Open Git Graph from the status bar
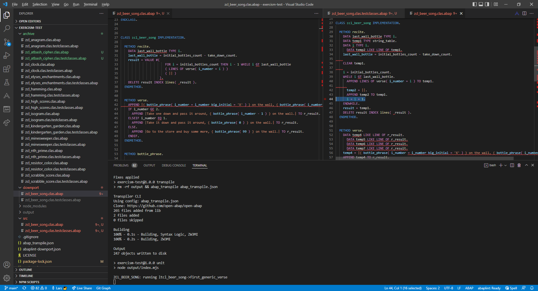This screenshot has height=291, width=538. click(x=103, y=288)
